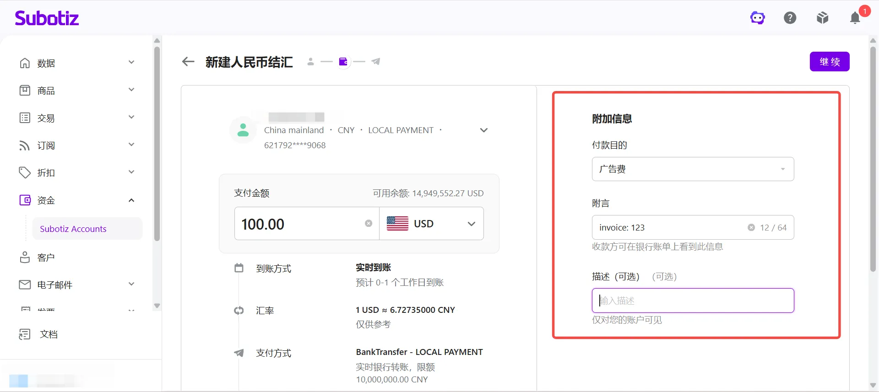
Task: Click the sidebar scrollbar up arrow
Action: tap(157, 41)
